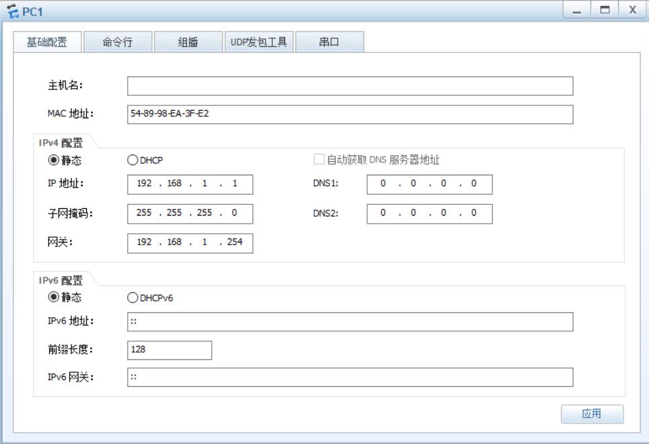Switch to the 组播 tab
This screenshot has width=649, height=444.
click(187, 42)
